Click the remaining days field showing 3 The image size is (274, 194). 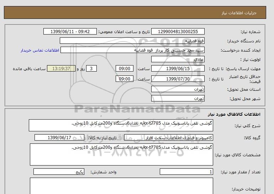(91, 68)
